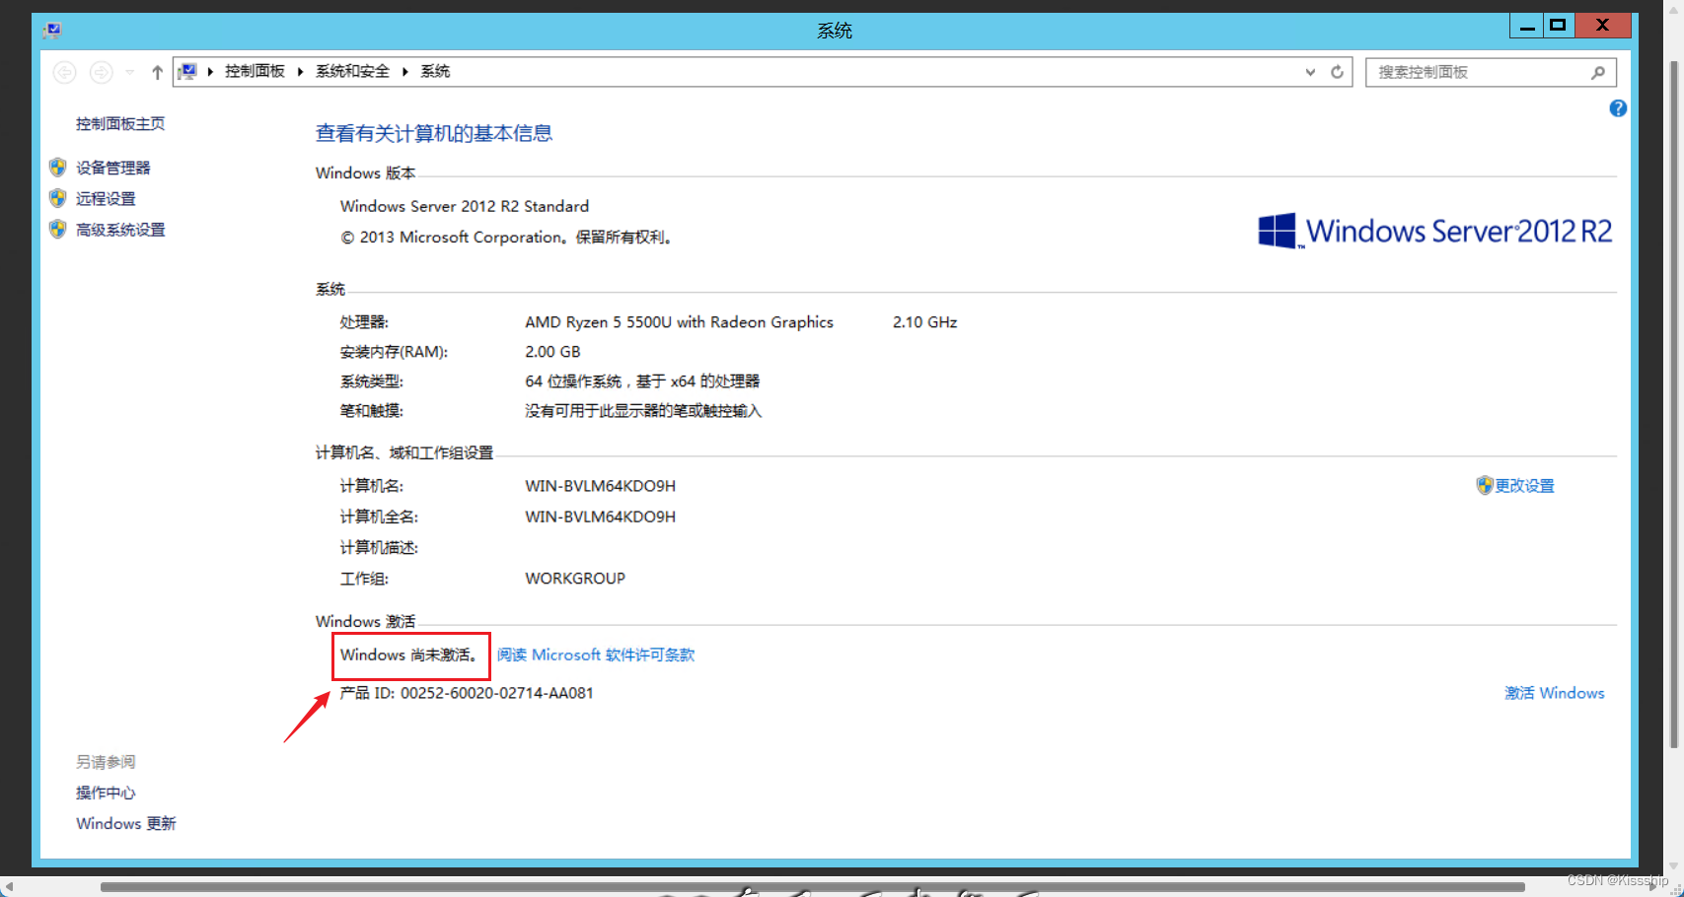Minimize the 系统 window
Screen dimensions: 1684x897
1527,26
